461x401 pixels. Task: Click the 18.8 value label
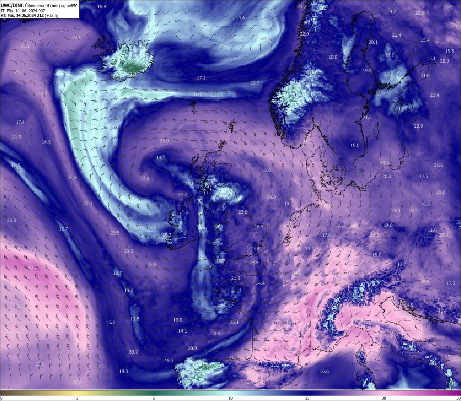[266, 170]
